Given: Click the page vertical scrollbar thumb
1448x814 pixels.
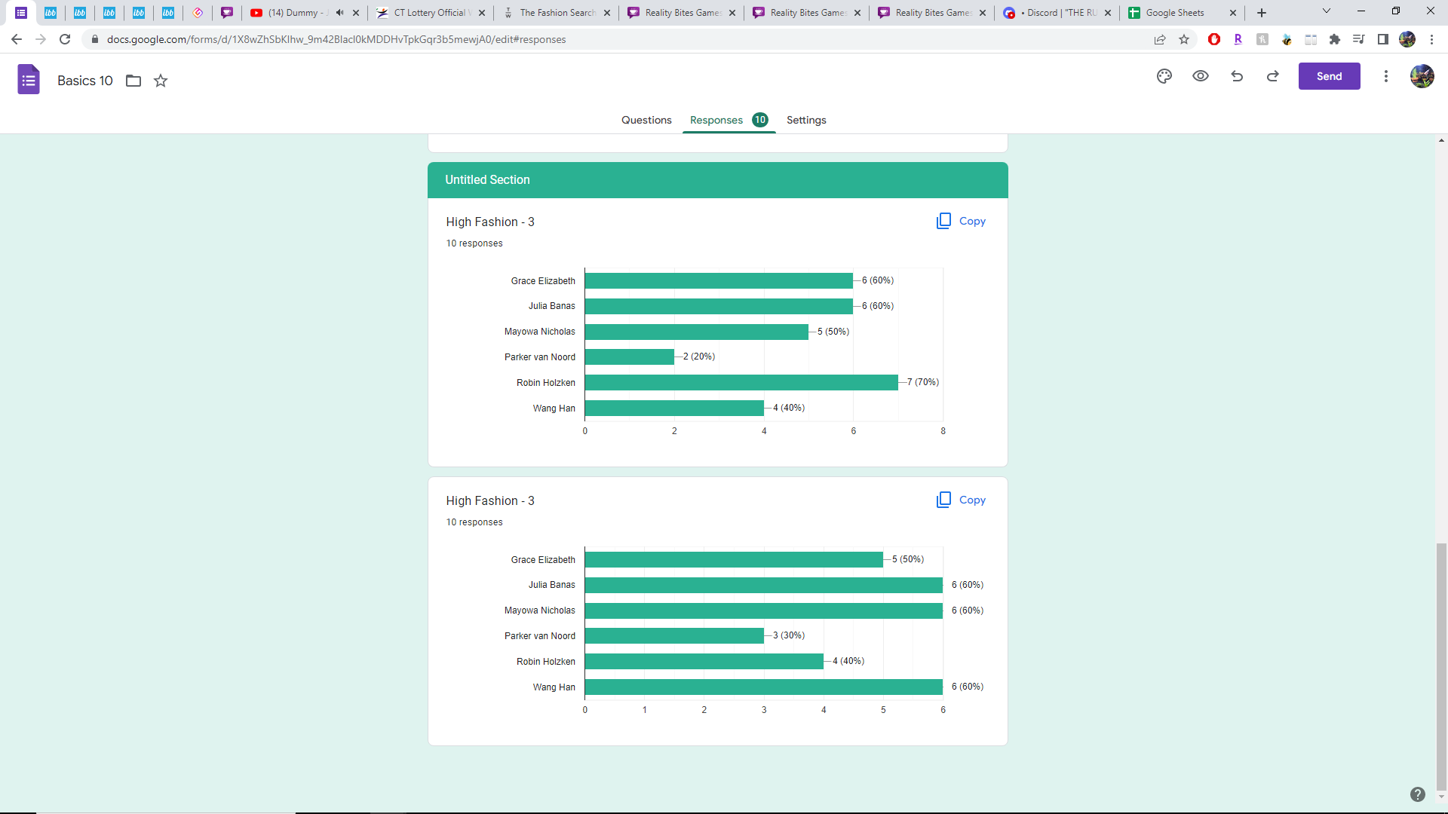Looking at the screenshot, I should pos(1441,666).
